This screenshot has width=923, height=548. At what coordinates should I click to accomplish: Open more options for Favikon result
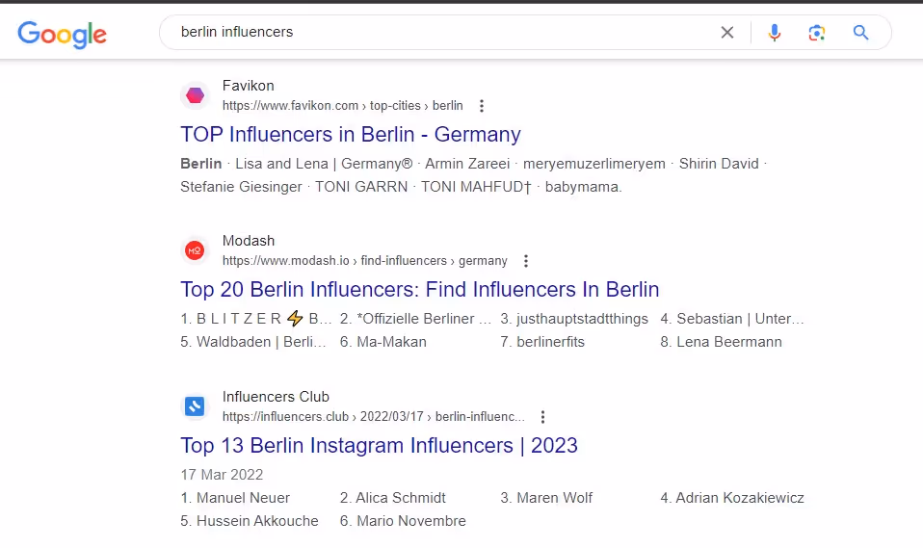[482, 106]
